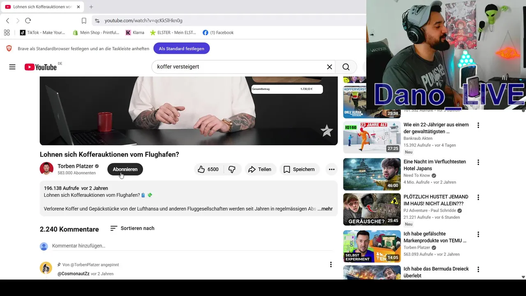Viewport: 526px width, 296px height.
Task: Click the video player frame
Action: tap(189, 111)
